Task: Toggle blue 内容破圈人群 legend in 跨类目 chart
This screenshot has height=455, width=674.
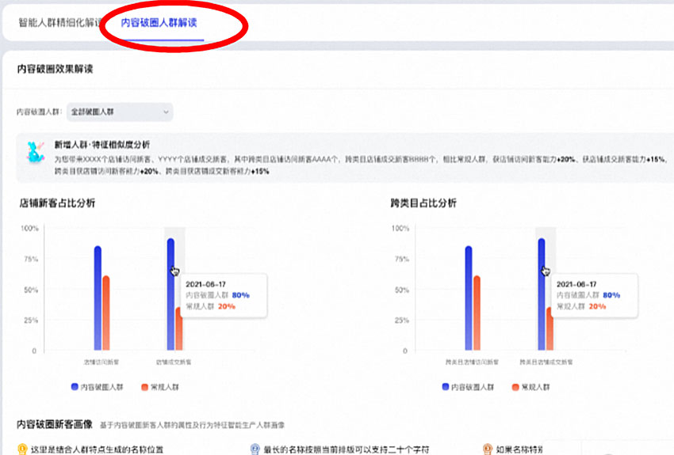Action: pos(468,387)
